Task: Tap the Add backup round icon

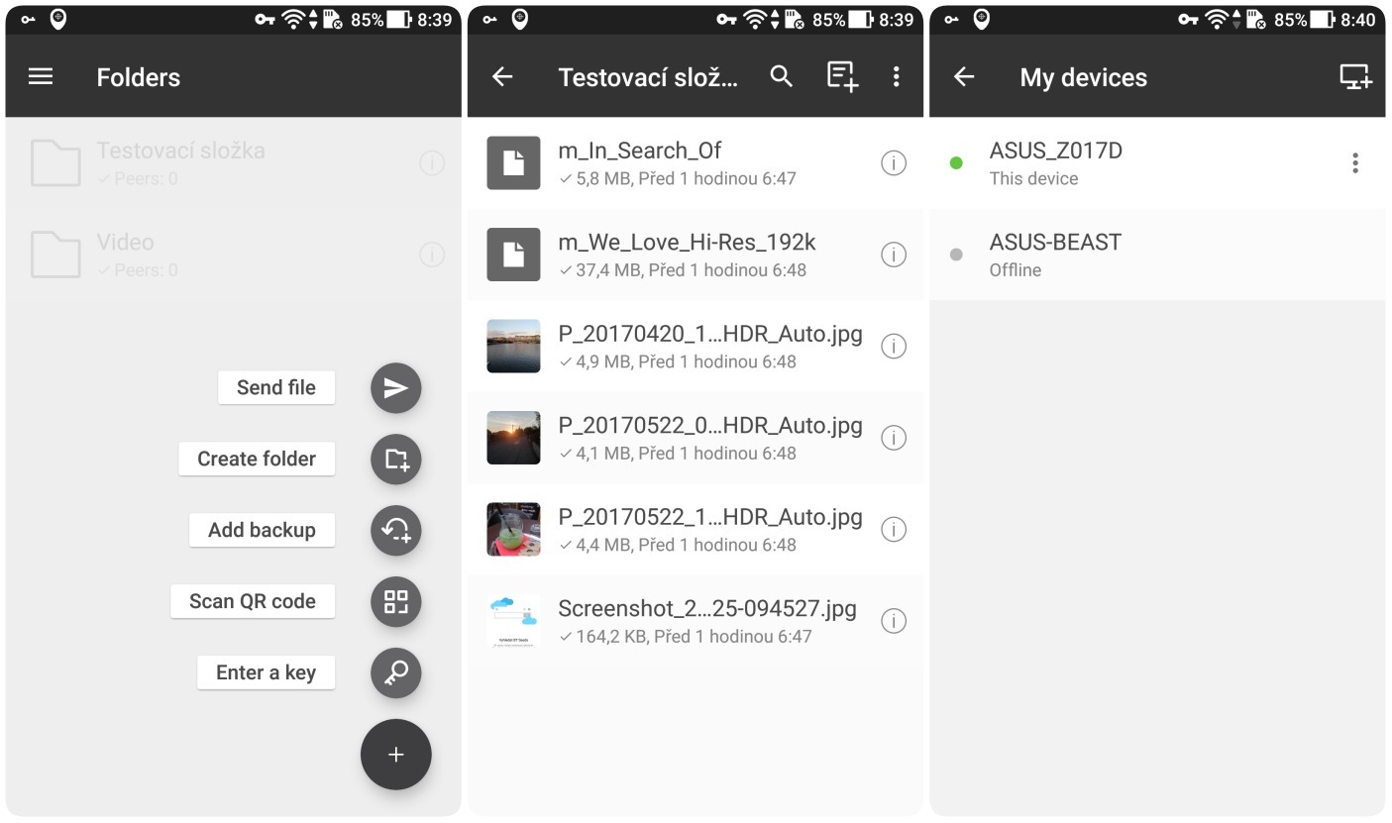Action: tap(395, 531)
